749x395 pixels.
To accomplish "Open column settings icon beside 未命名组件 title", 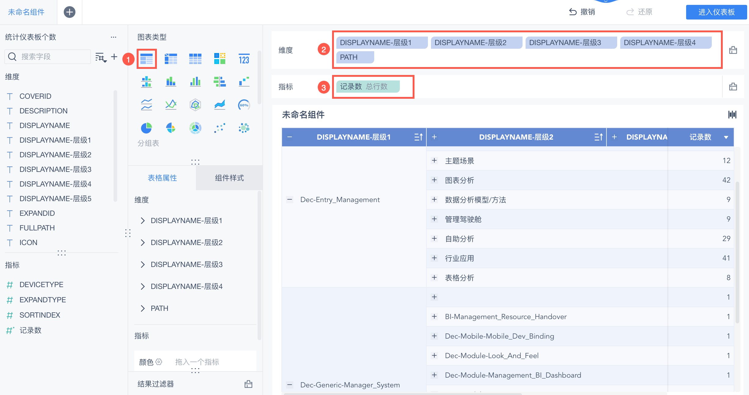I will coord(732,115).
